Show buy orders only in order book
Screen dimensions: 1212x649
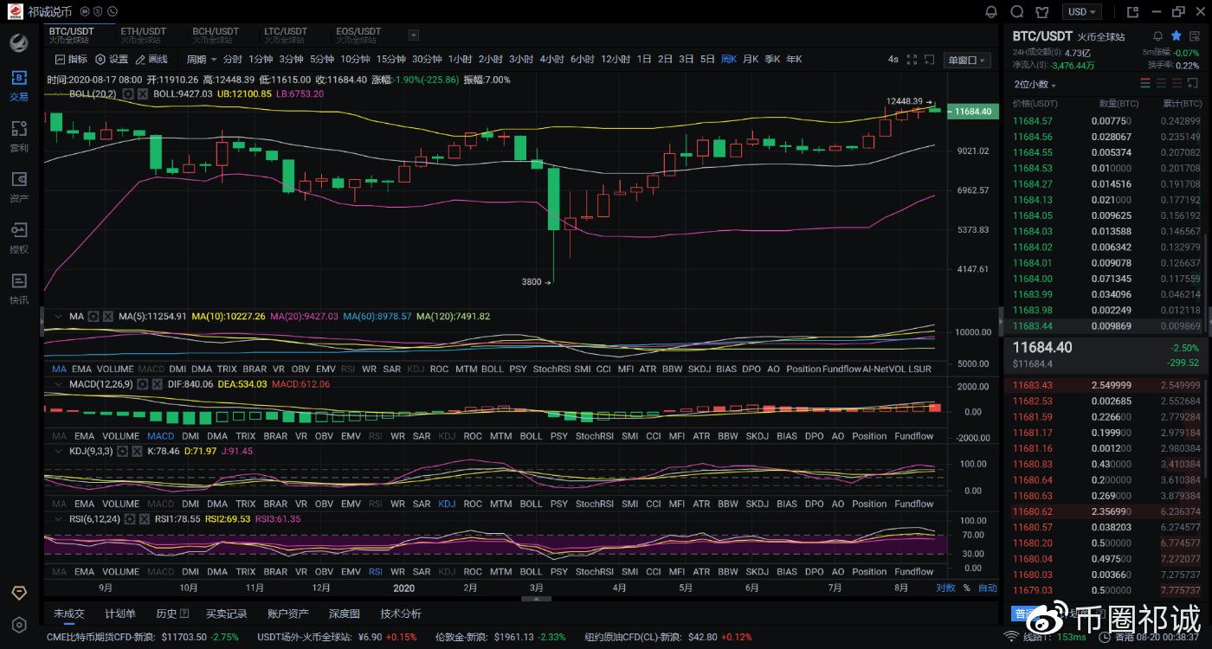click(x=1163, y=84)
